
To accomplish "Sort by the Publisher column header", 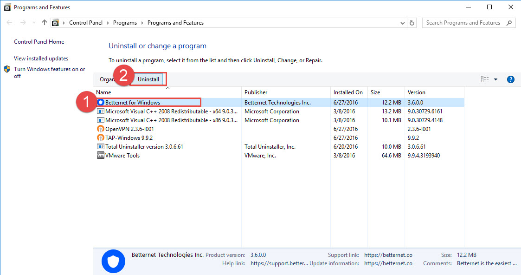I will tap(286, 92).
